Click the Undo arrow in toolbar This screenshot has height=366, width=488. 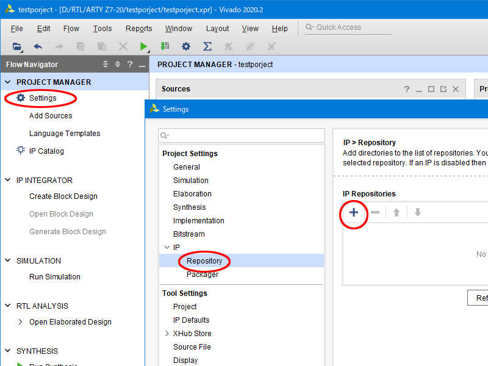pos(38,46)
